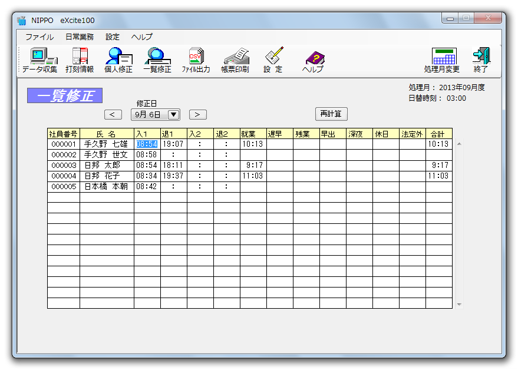518x370 pixels.
Task: Click the 一覧修正 list edit icon
Action: 157,60
